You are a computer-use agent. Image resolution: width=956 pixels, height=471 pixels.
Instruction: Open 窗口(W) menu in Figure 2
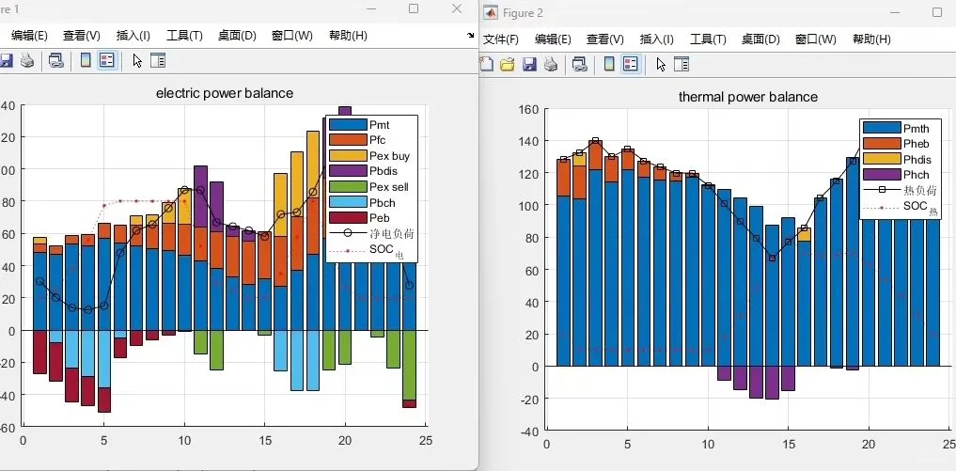coord(816,39)
